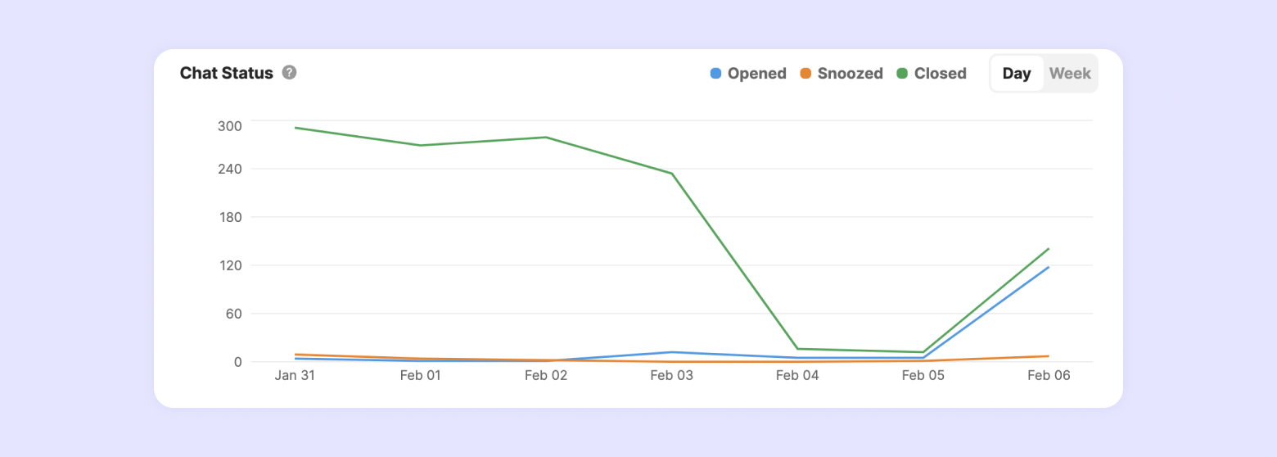Select the Jan 31 x-axis label
1277x457 pixels.
coord(295,375)
